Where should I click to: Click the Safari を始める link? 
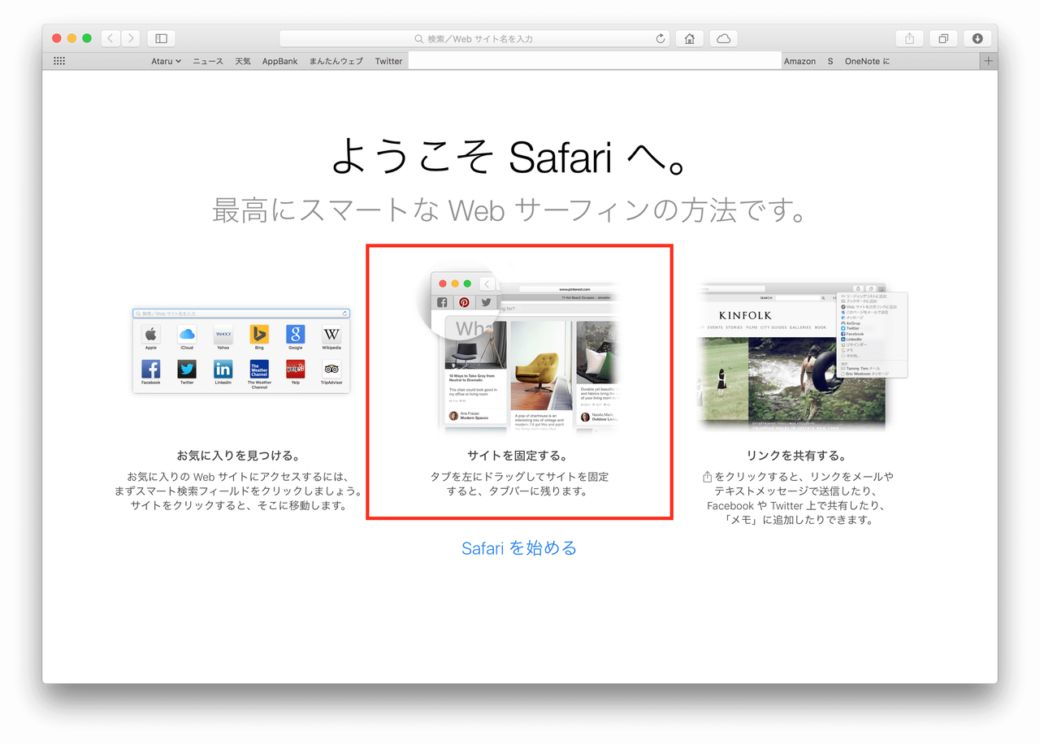519,548
